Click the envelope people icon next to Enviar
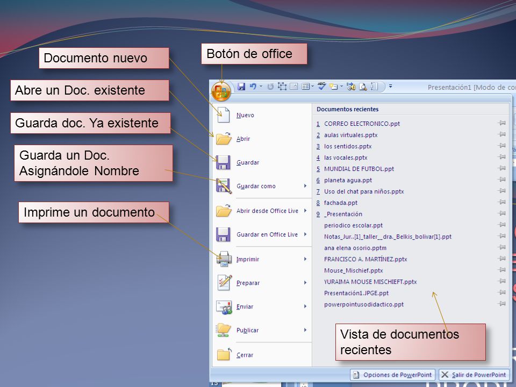Screen dimensions: 516x387 (x=224, y=307)
